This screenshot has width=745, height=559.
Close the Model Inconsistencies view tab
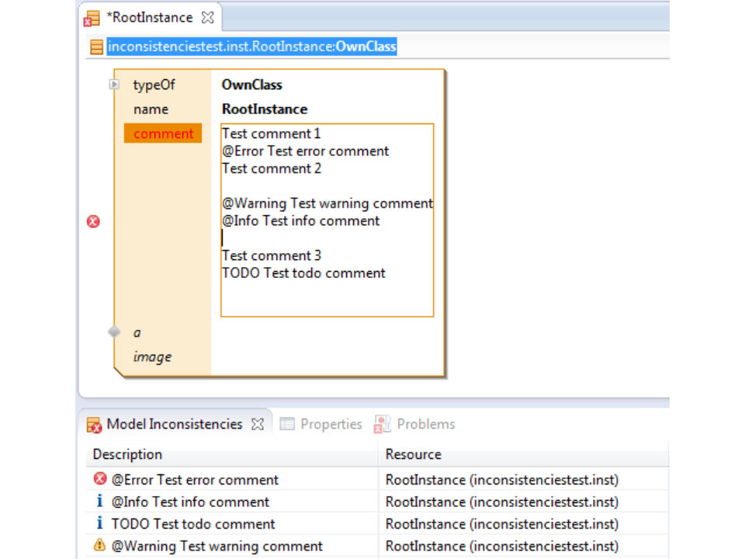[258, 425]
